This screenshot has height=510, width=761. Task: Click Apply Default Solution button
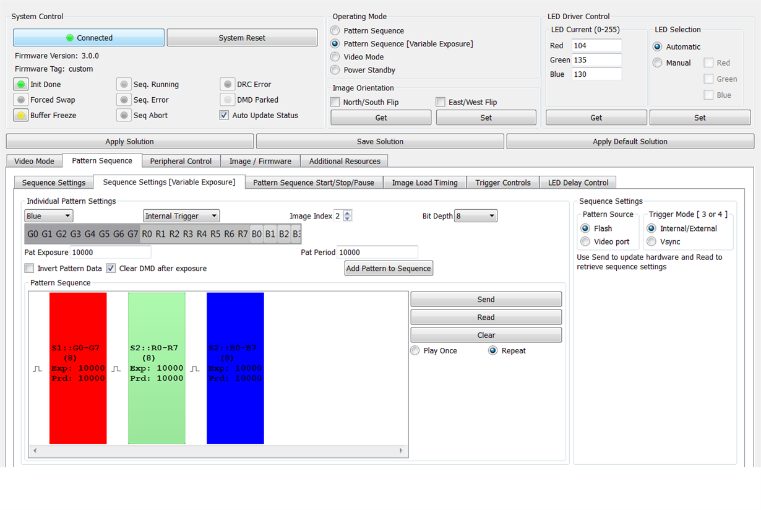tap(630, 142)
